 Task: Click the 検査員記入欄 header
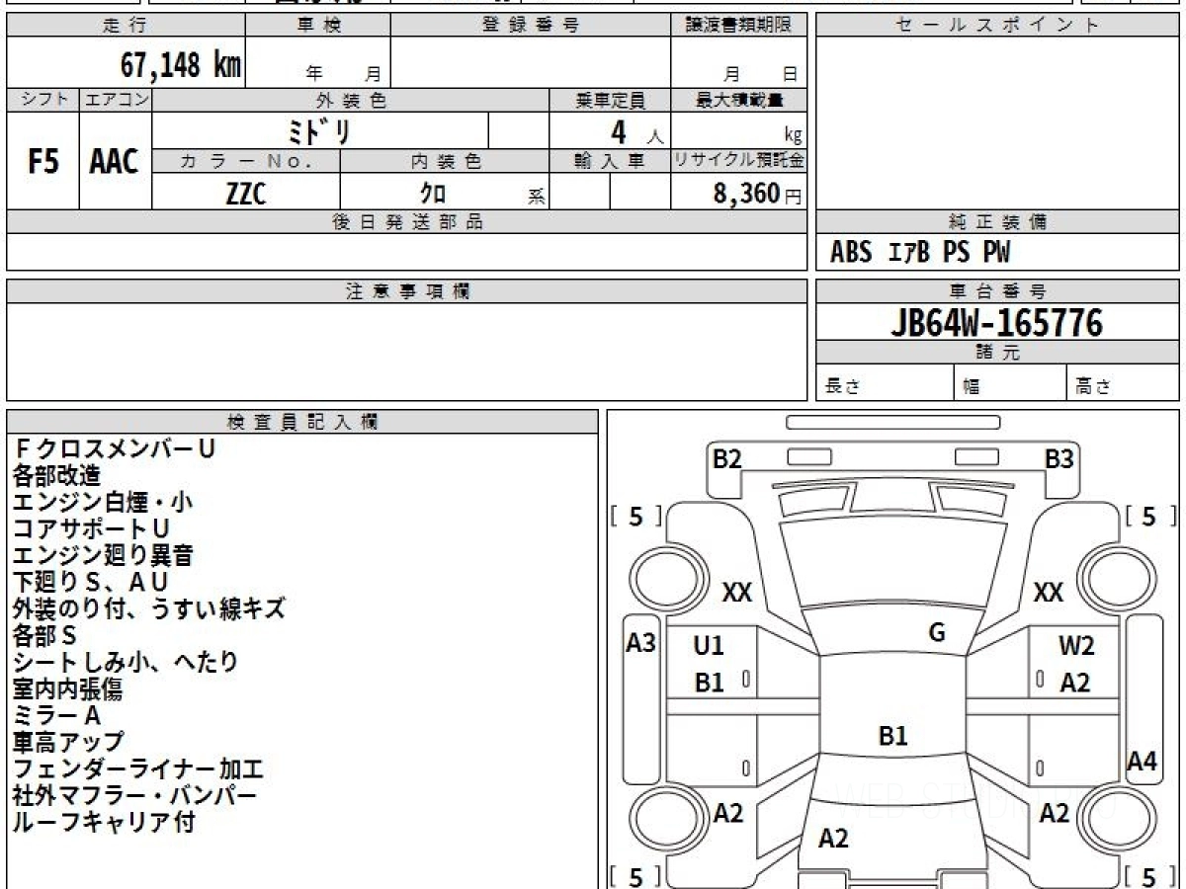302,422
